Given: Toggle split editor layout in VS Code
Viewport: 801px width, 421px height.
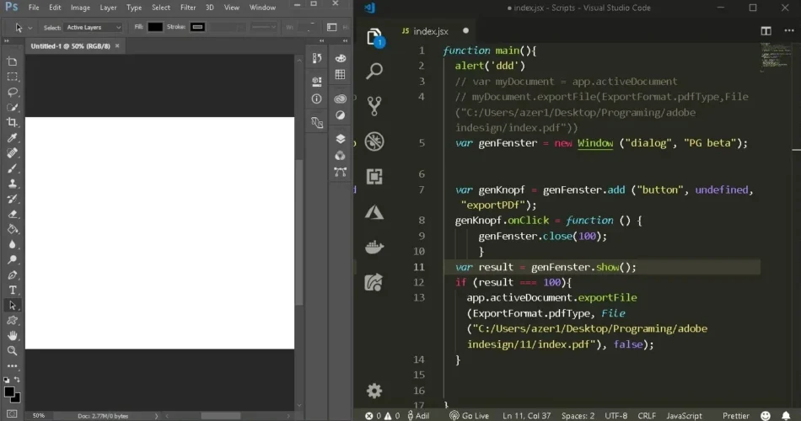Looking at the screenshot, I should pos(766,31).
